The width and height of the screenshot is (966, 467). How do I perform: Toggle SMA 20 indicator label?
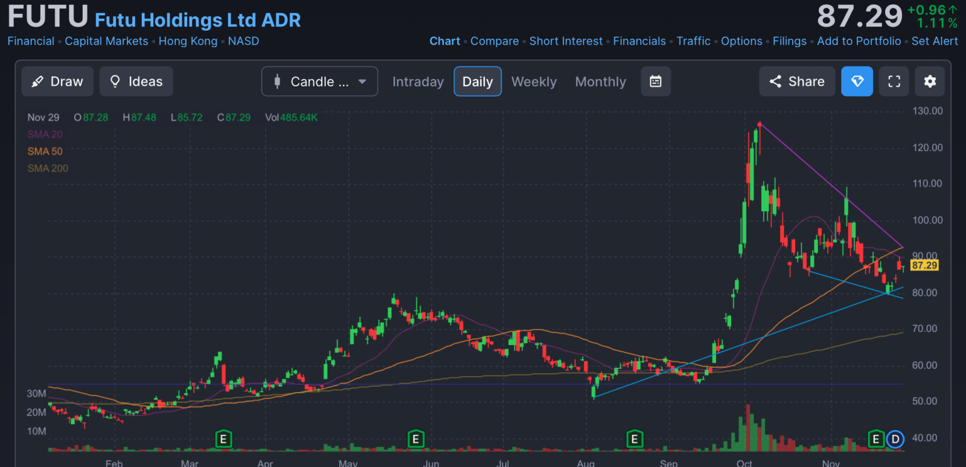45,135
